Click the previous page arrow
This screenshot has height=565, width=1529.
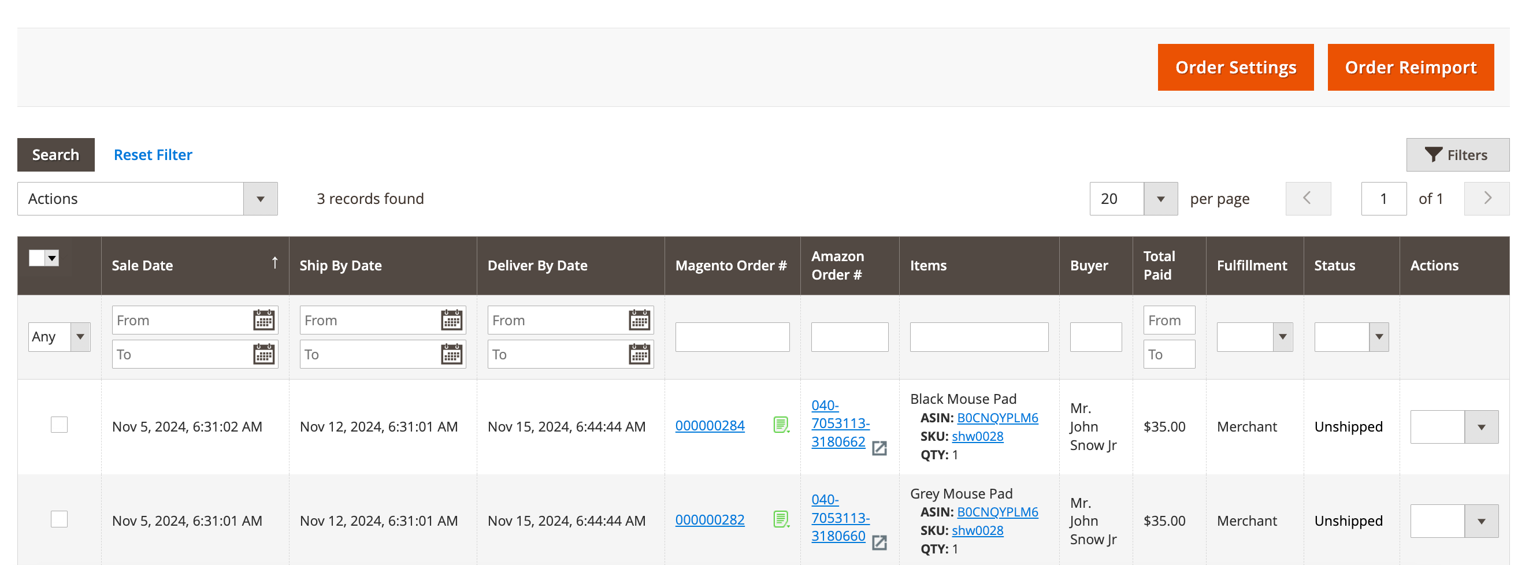1308,198
